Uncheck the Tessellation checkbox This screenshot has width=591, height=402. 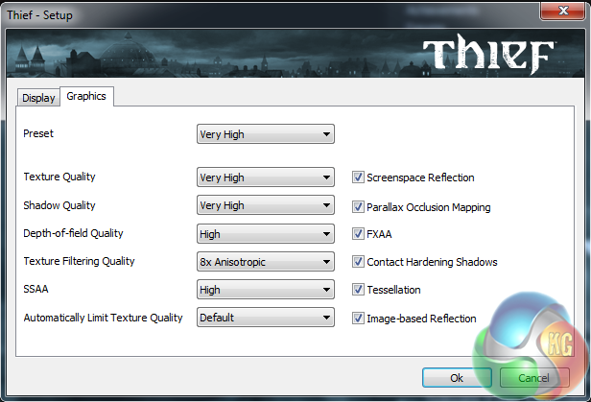point(358,290)
